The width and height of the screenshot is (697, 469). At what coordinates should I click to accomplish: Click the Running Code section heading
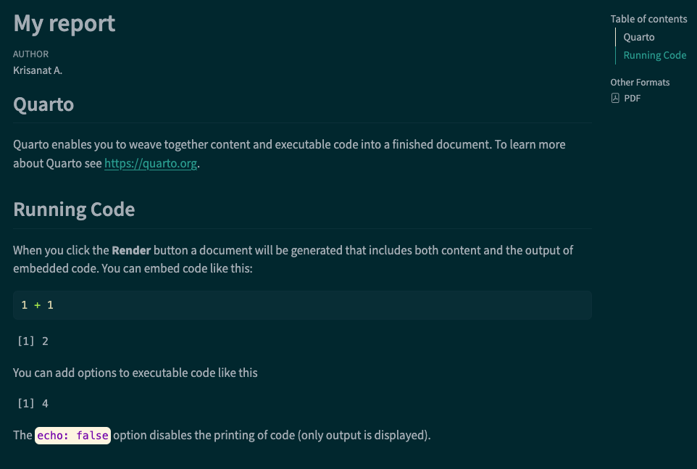74,209
